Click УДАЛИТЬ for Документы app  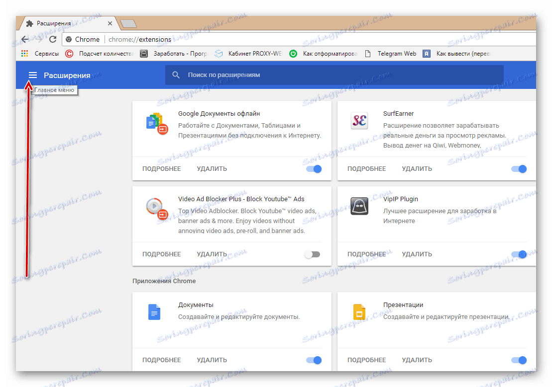pyautogui.click(x=212, y=360)
